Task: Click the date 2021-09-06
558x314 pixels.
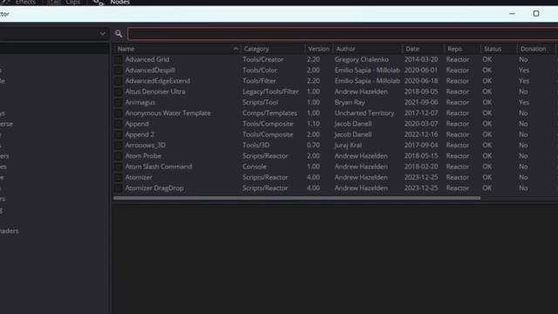Action: pyautogui.click(x=421, y=102)
